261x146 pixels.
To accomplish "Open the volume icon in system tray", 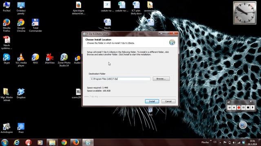I will pyautogui.click(x=234, y=142).
